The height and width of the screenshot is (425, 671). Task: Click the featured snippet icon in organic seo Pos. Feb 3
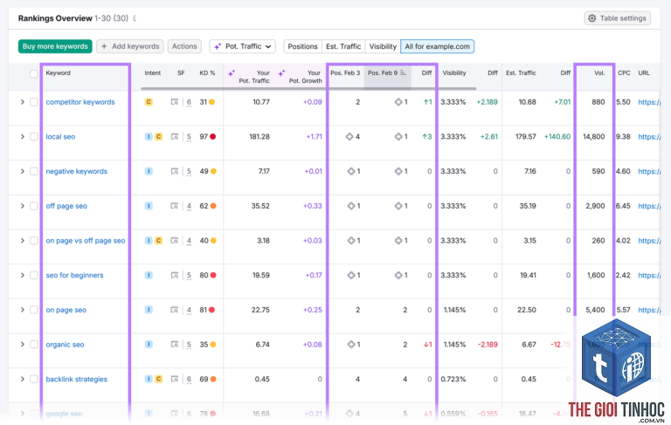(351, 345)
